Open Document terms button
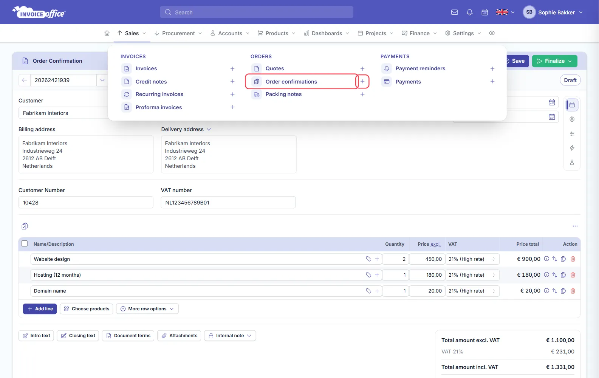Image resolution: width=599 pixels, height=378 pixels. [x=128, y=336]
